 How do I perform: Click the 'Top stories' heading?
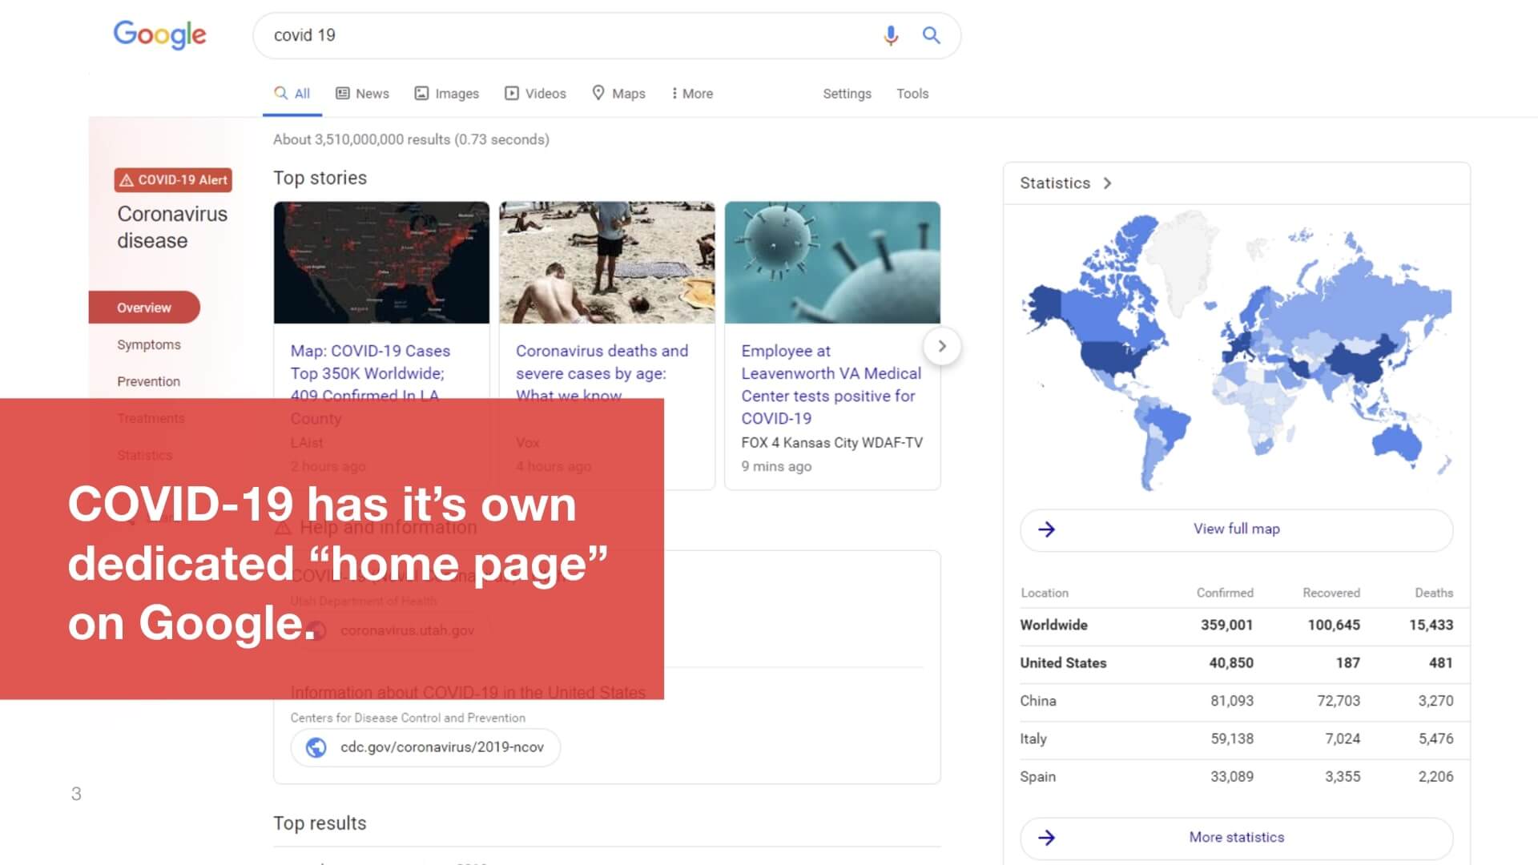pos(320,178)
